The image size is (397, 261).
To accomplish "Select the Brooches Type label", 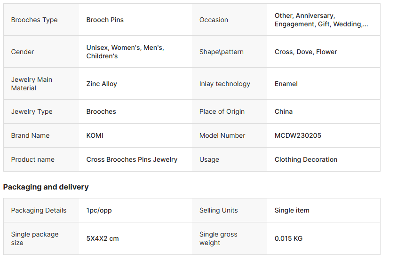I will pos(34,20).
